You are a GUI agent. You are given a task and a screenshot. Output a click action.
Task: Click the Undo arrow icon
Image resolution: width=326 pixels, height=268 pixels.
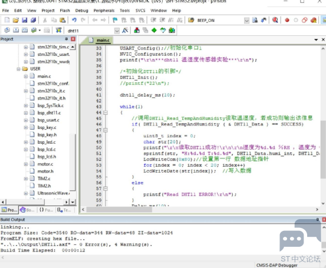(x=74, y=20)
